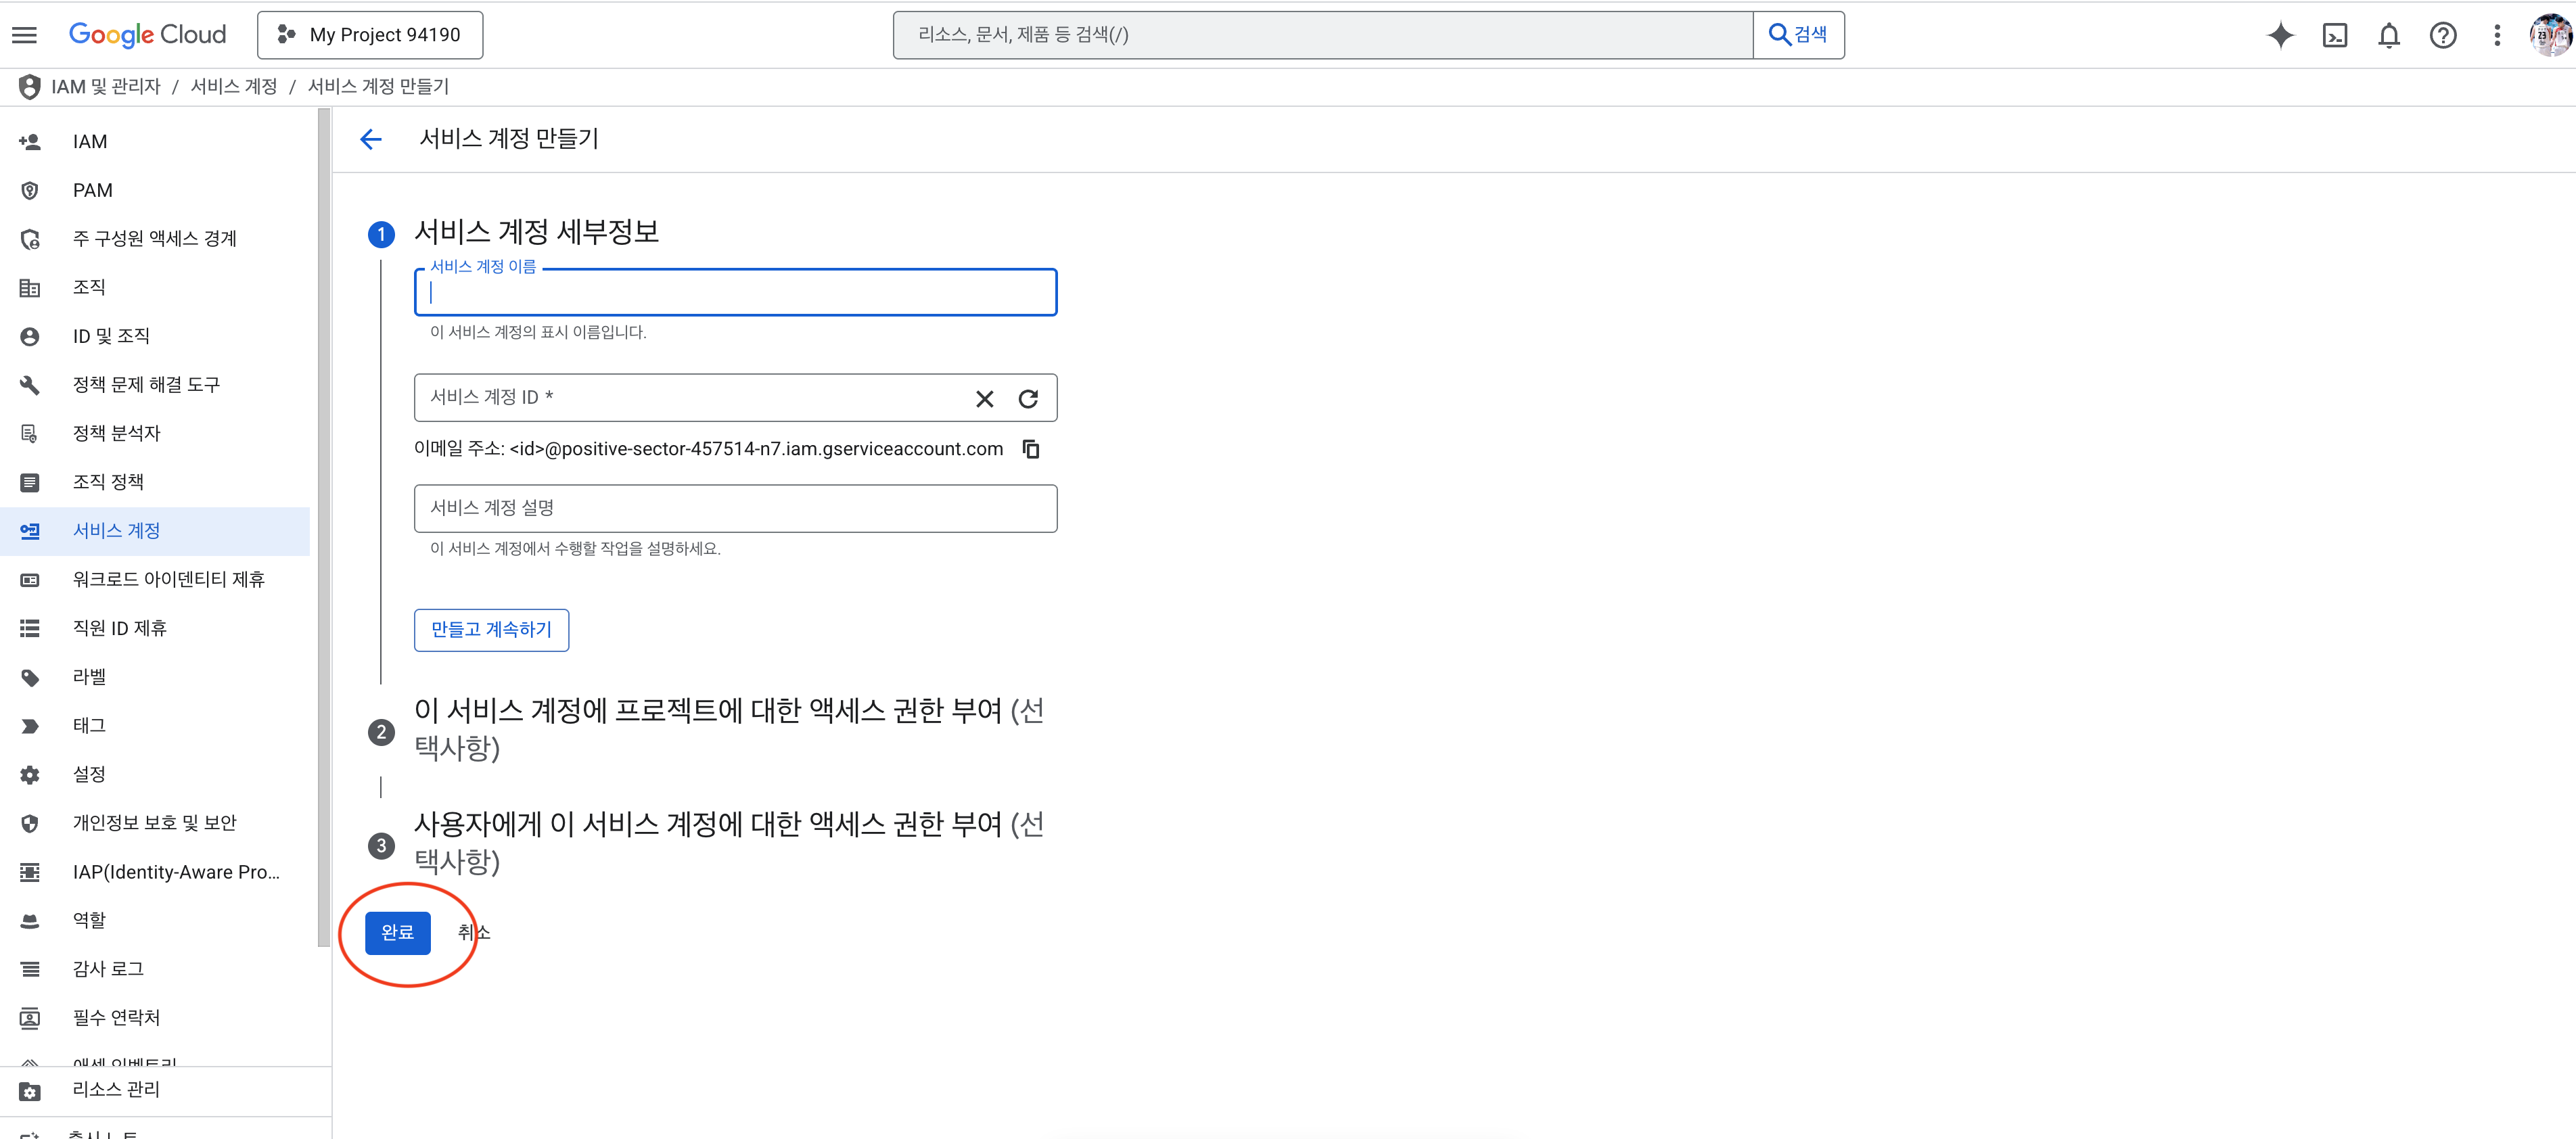Open the Gemini AI sparkle icon
The width and height of the screenshot is (2576, 1139).
pyautogui.click(x=2280, y=36)
